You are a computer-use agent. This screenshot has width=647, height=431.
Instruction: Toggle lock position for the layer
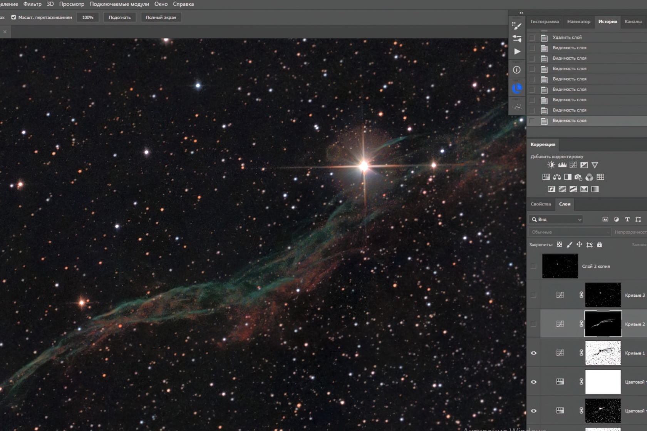point(579,244)
